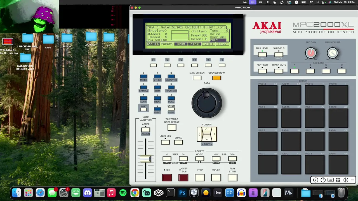Launch Google Chrome from the Dock
Viewport: 358px width, 201px height.
(x=135, y=193)
